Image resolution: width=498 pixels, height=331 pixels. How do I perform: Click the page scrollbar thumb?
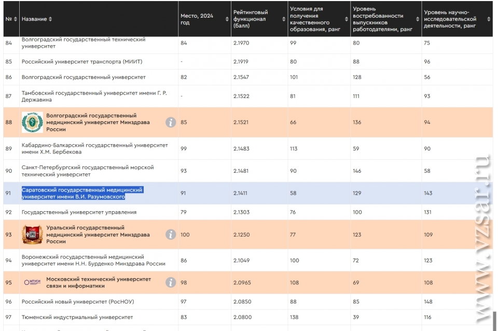click(494, 321)
